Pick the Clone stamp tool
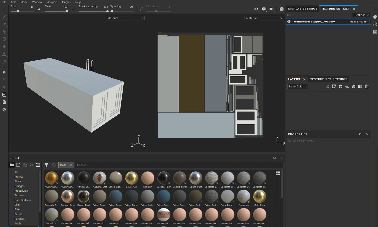This screenshot has height=227, width=378. click(x=4, y=54)
